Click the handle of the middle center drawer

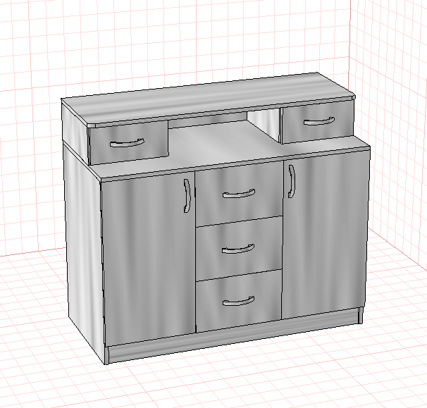pyautogui.click(x=238, y=249)
